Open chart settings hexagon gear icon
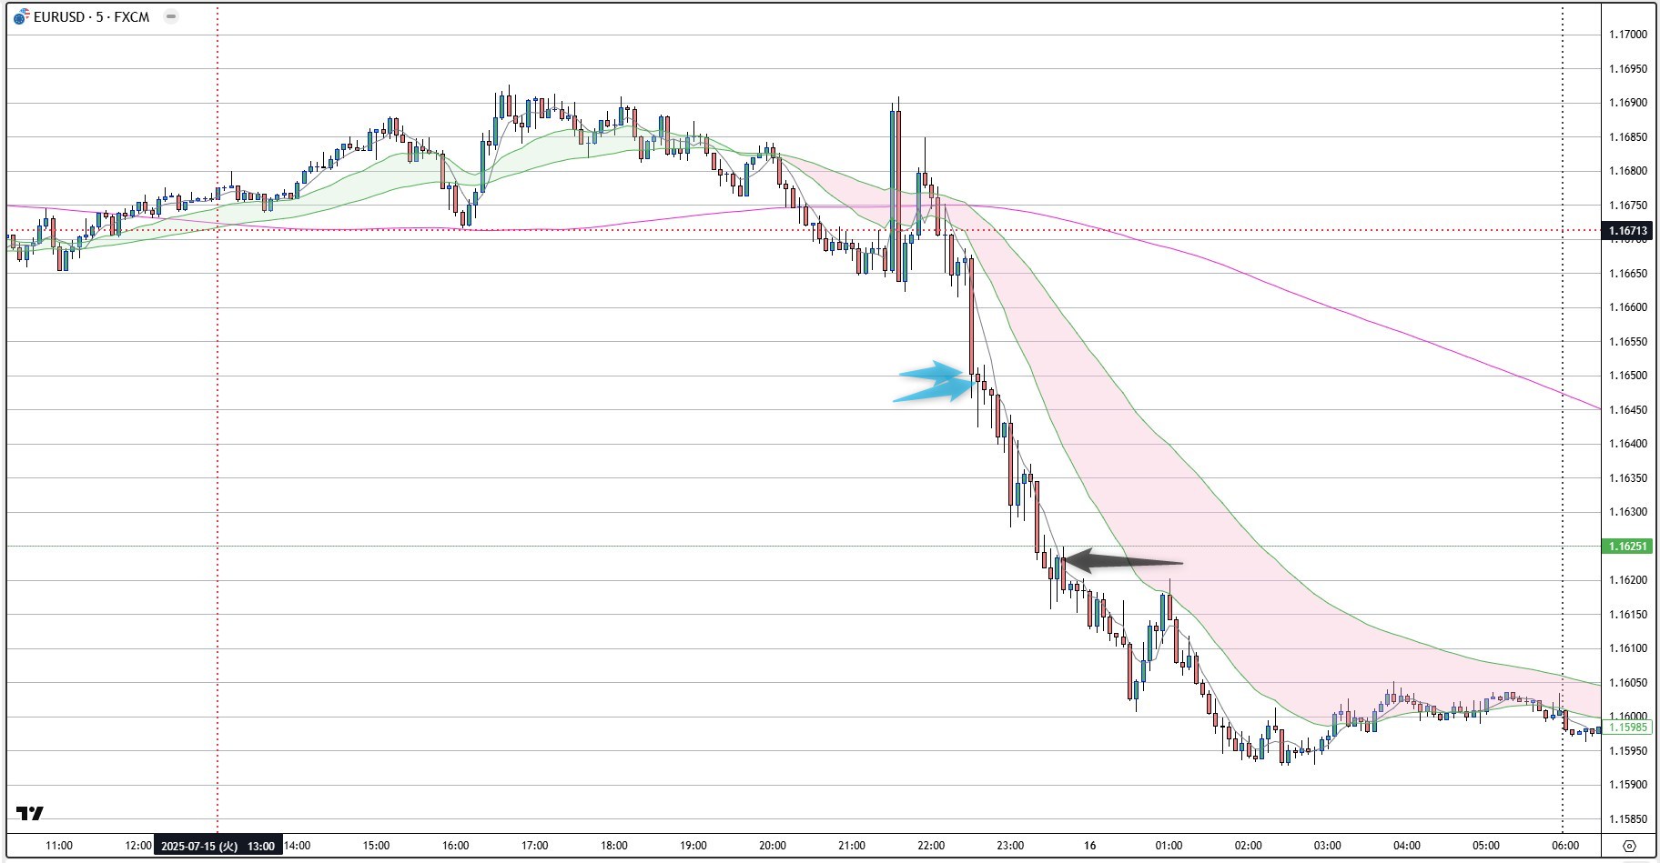The height and width of the screenshot is (863, 1660). tap(1629, 846)
